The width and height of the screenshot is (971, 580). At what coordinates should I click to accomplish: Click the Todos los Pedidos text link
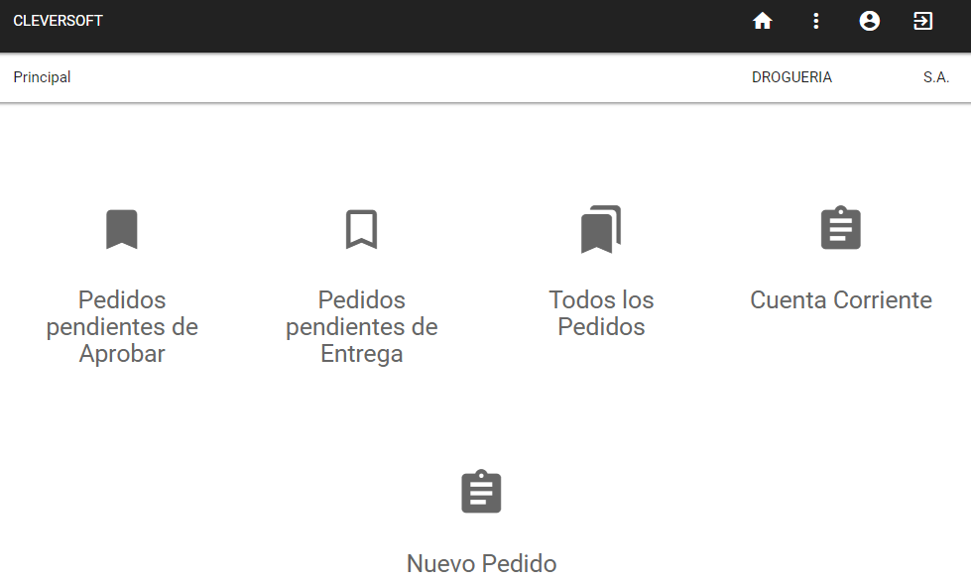pyautogui.click(x=601, y=313)
